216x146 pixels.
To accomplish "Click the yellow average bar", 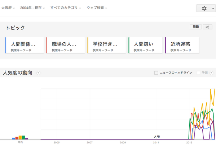I will pyautogui.click(x=20, y=137).
